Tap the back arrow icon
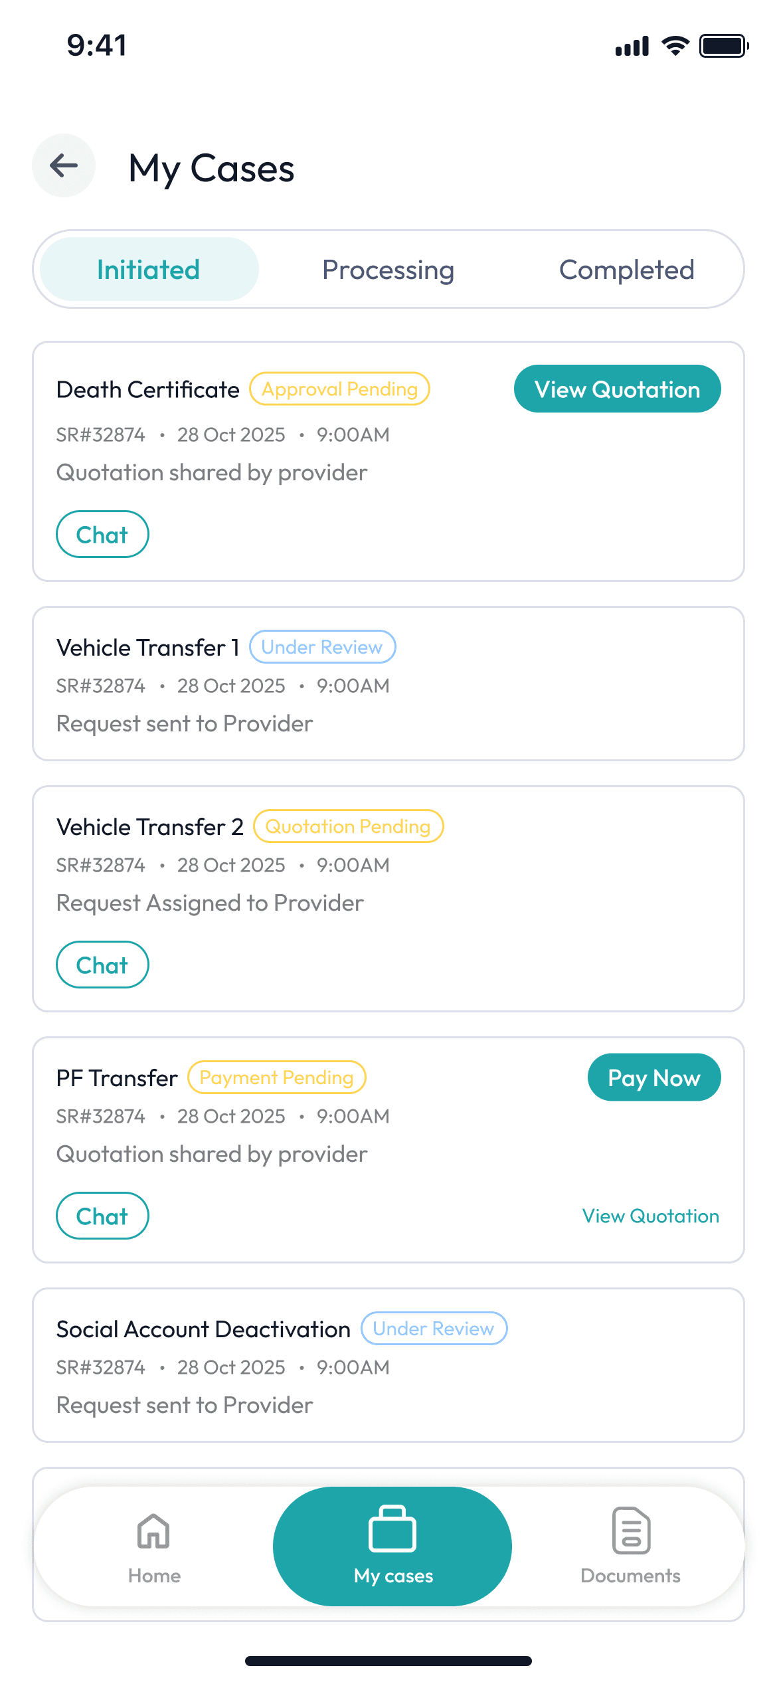 (x=64, y=165)
